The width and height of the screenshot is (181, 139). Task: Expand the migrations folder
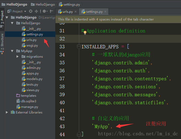(x=17, y=57)
